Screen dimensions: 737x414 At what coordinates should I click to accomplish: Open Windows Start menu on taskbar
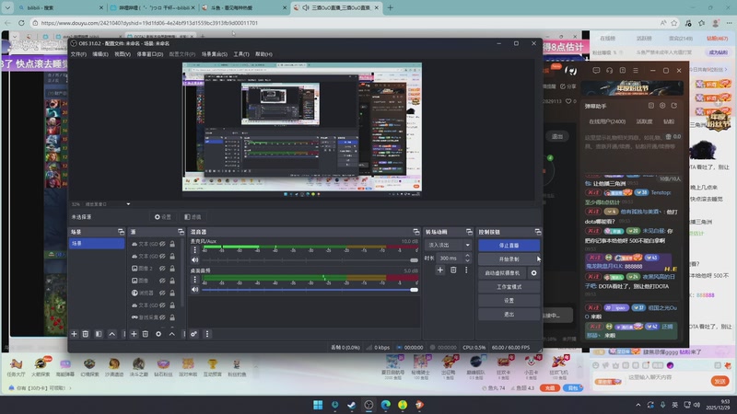pyautogui.click(x=318, y=405)
